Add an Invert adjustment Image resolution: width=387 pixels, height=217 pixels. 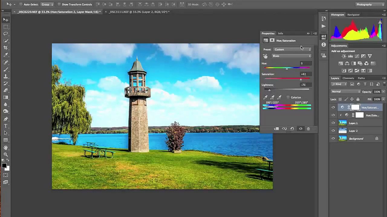pos(344,71)
